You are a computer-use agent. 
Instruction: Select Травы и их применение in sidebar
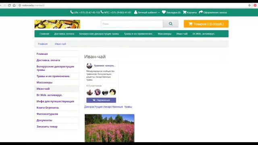pos(57,76)
